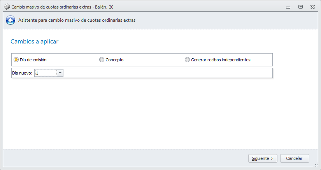Click the 'Cambios a aplicar' heading
The height and width of the screenshot is (170, 321).
tap(35, 41)
